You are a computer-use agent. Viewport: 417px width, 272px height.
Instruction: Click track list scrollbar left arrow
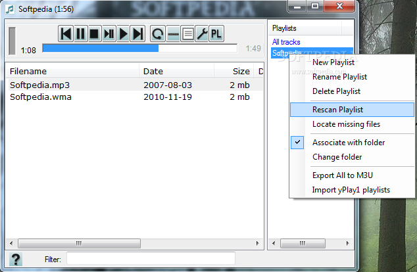pos(11,243)
